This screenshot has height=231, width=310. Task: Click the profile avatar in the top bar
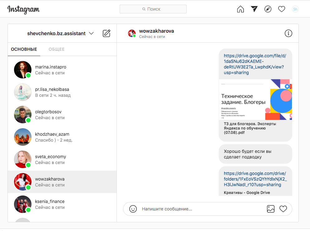pos(295,9)
